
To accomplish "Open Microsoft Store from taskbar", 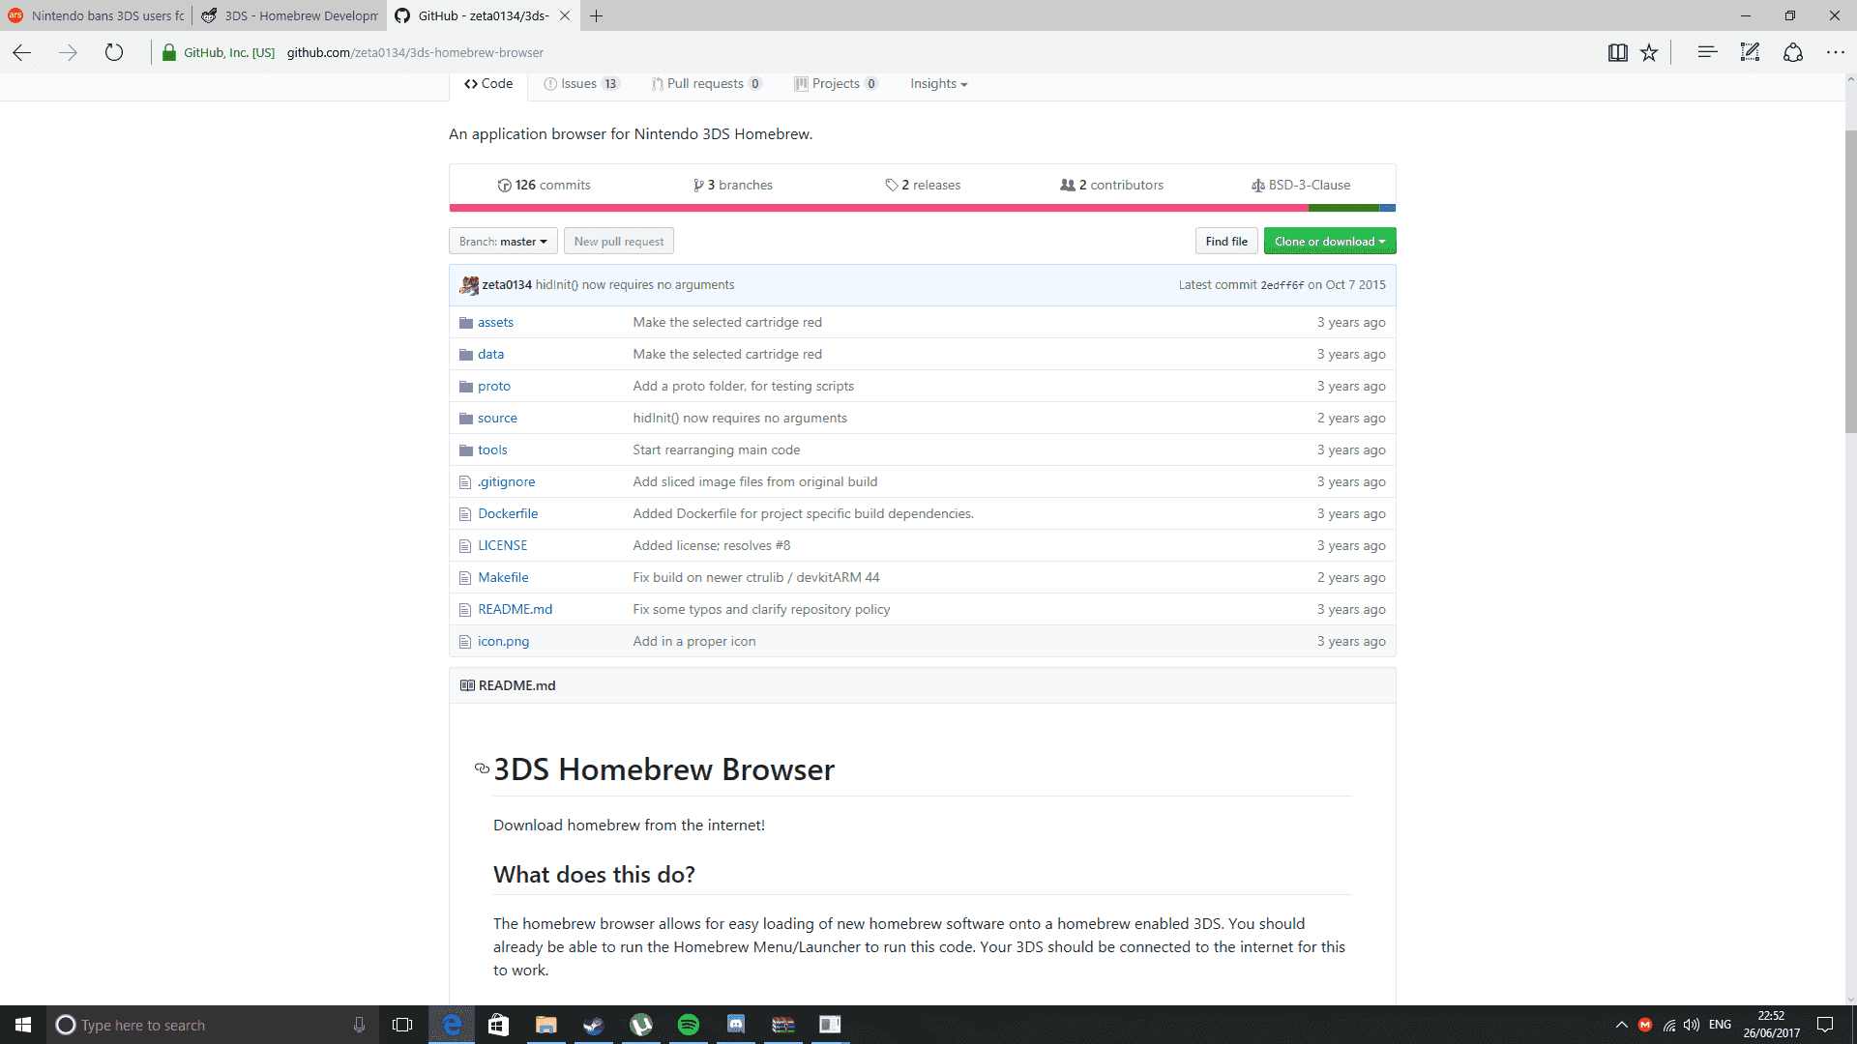I will [x=499, y=1025].
